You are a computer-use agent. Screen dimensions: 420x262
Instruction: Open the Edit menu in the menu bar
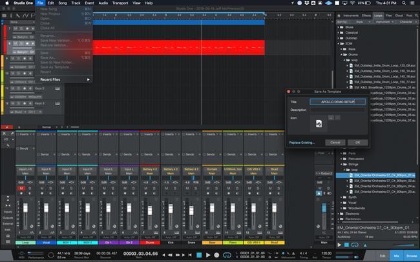tap(50, 3)
